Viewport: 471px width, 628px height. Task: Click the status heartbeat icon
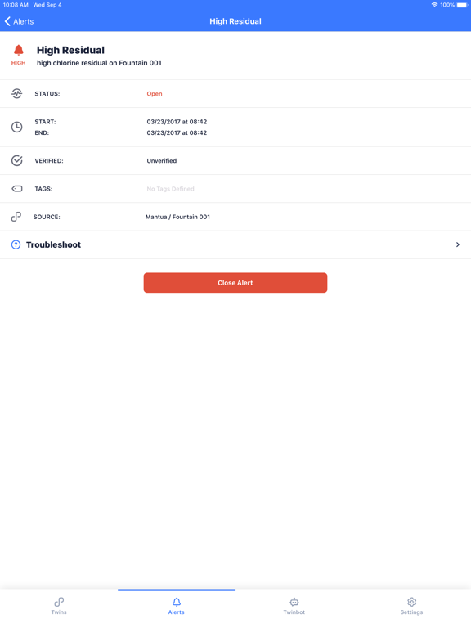click(x=16, y=94)
